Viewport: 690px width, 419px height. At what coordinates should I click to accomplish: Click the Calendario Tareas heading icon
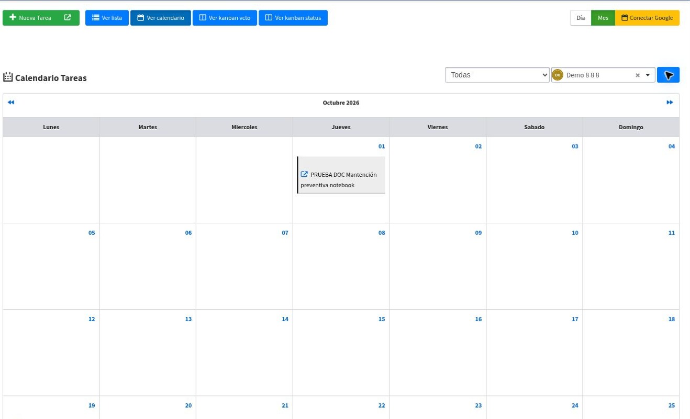coord(8,77)
